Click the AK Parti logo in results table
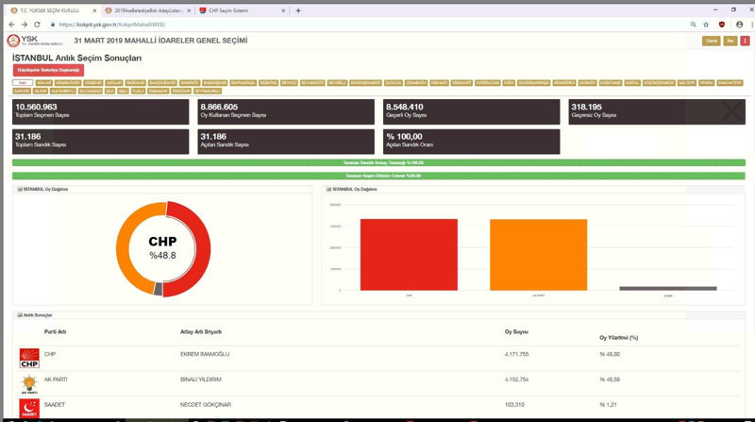 click(29, 384)
